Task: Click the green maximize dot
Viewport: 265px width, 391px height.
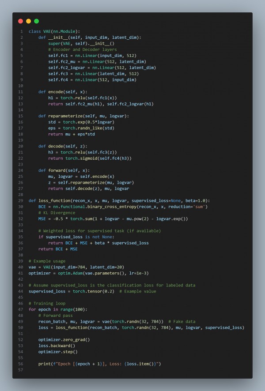Action: coord(36,21)
